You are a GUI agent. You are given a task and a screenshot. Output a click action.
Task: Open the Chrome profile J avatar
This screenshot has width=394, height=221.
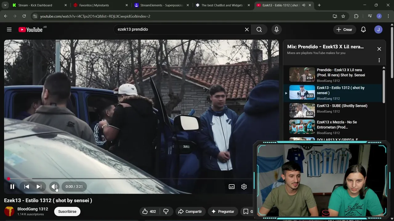tap(379, 16)
